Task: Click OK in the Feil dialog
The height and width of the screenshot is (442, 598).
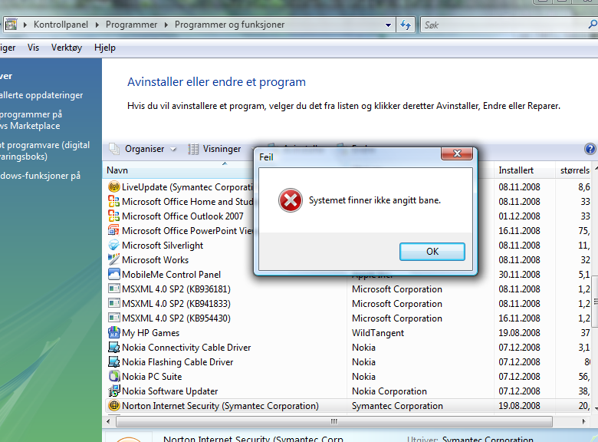Action: pos(432,252)
